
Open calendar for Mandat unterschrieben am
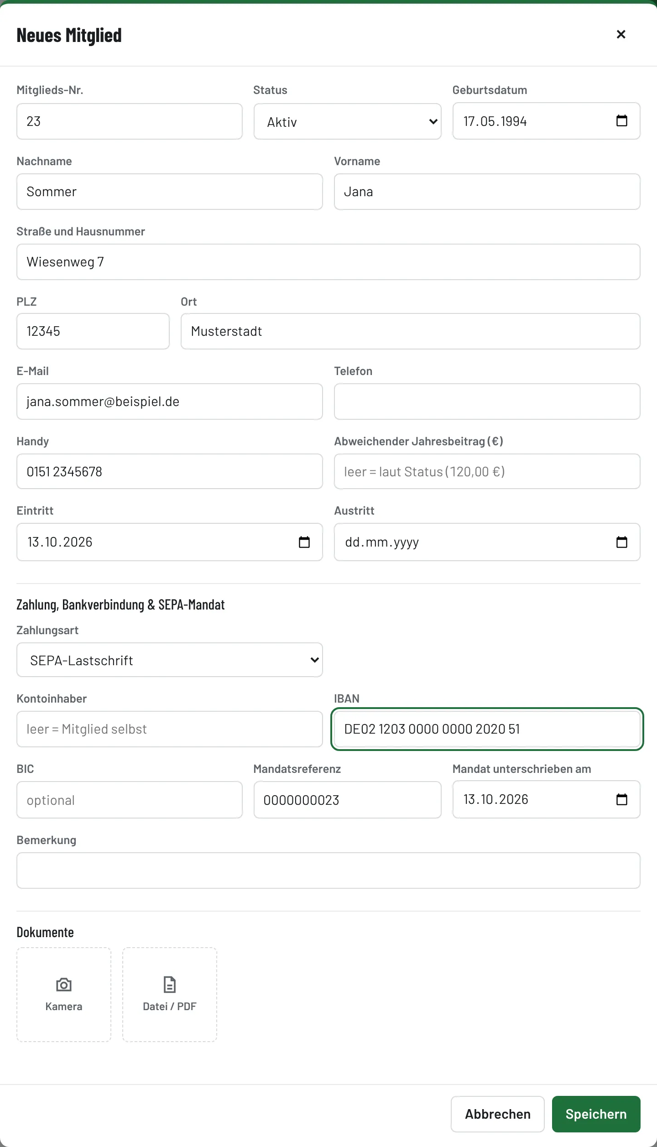point(621,799)
